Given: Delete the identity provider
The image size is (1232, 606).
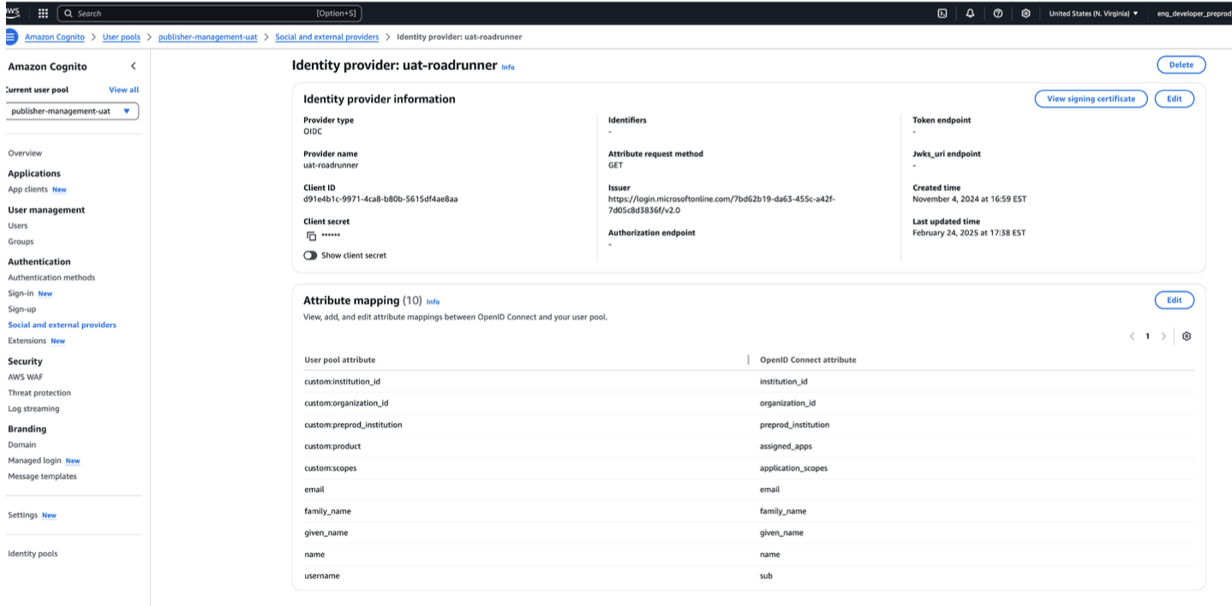Looking at the screenshot, I should point(1181,65).
